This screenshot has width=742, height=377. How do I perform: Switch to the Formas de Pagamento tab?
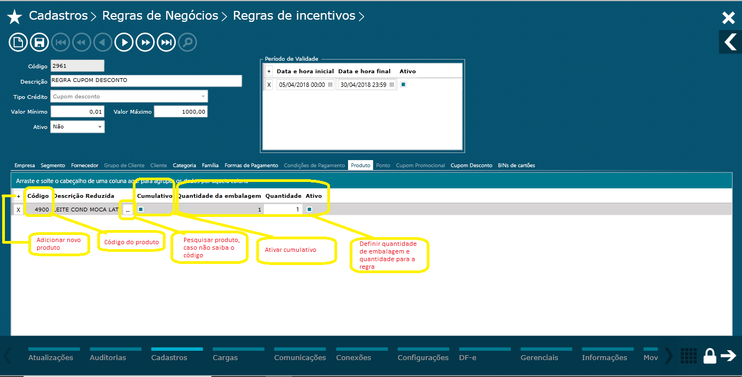(x=251, y=165)
